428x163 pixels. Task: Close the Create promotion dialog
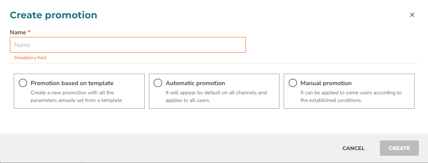point(412,15)
